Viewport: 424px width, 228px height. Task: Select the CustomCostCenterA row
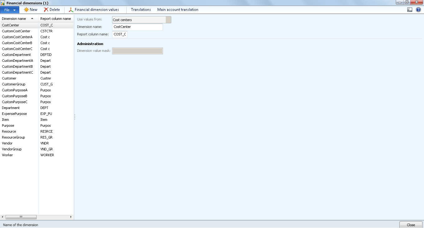(37, 37)
